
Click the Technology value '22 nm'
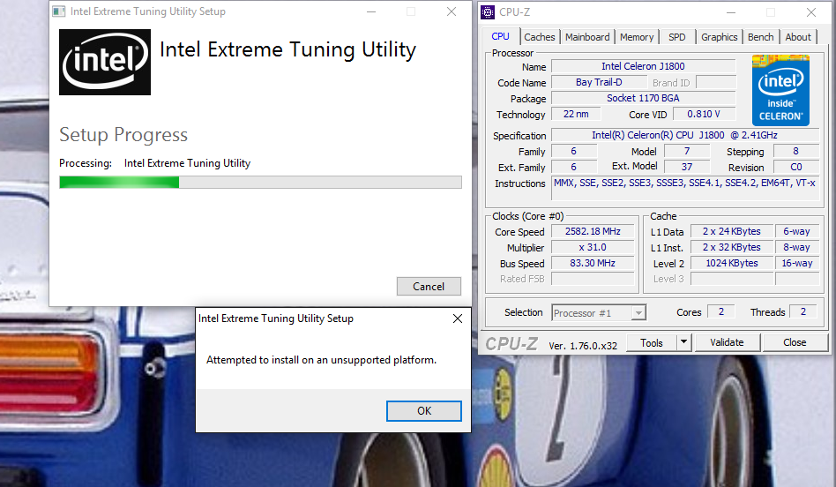click(576, 114)
